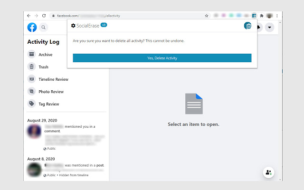Screen dimensions: 304x190
Task: Open Tag Review section
Action: 48,104
